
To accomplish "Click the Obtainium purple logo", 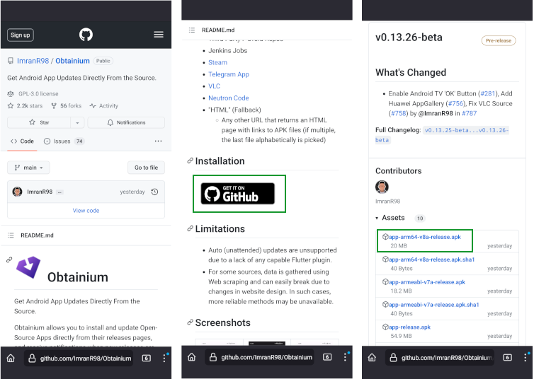I will pos(28,267).
